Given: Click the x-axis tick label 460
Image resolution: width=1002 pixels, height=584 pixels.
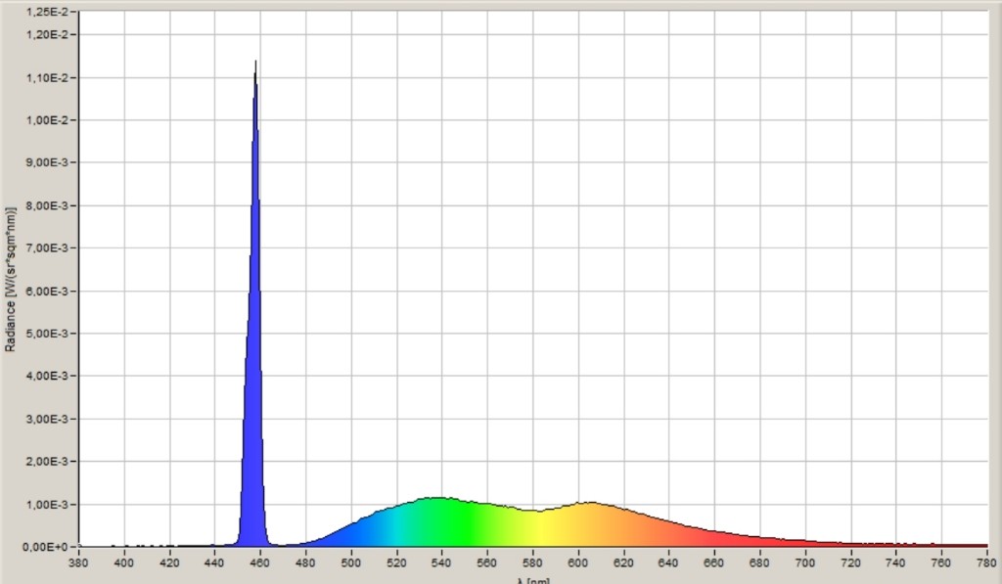Looking at the screenshot, I should click(259, 562).
